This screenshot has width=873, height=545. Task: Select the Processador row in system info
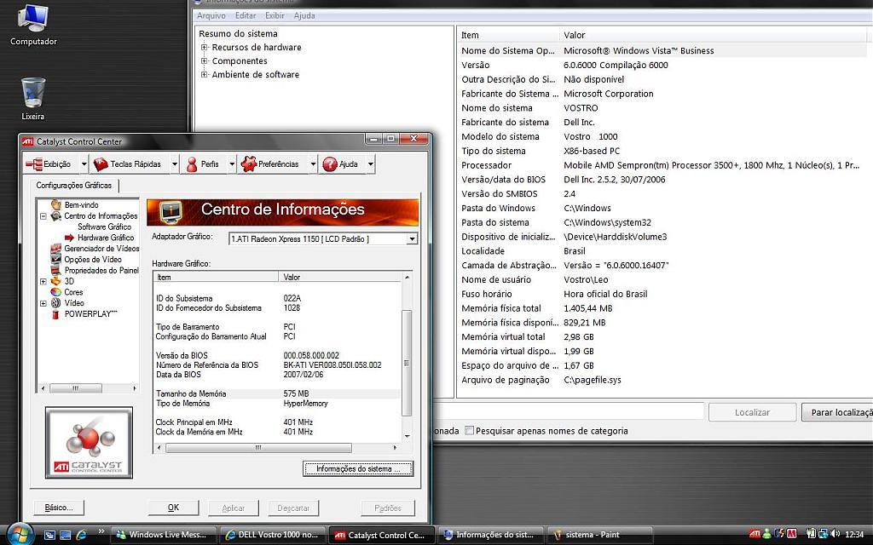click(x=662, y=165)
